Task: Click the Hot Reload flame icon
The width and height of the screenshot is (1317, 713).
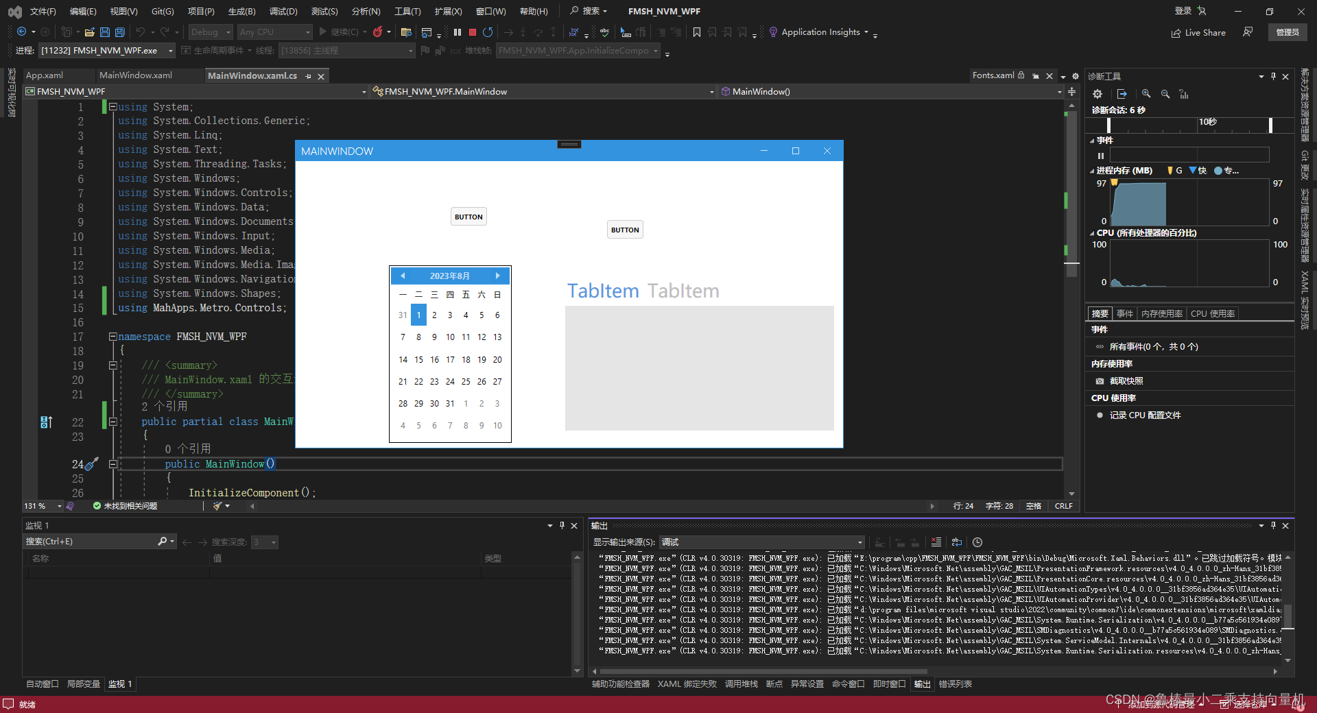Action: click(x=377, y=32)
